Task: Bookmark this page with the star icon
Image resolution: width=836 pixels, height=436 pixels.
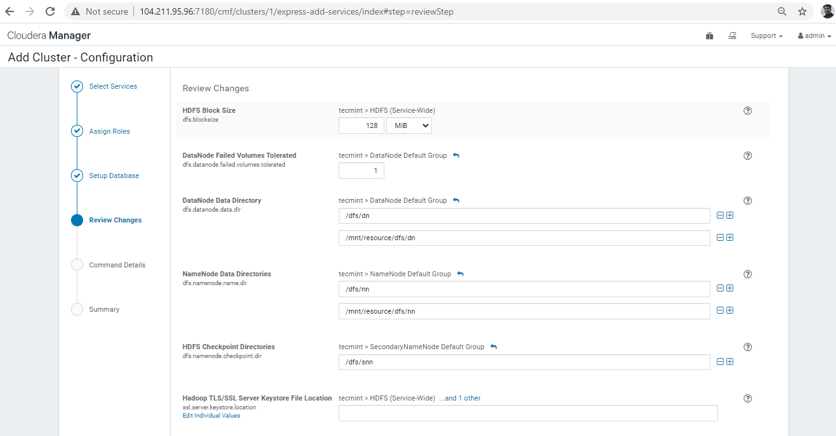Action: (802, 11)
